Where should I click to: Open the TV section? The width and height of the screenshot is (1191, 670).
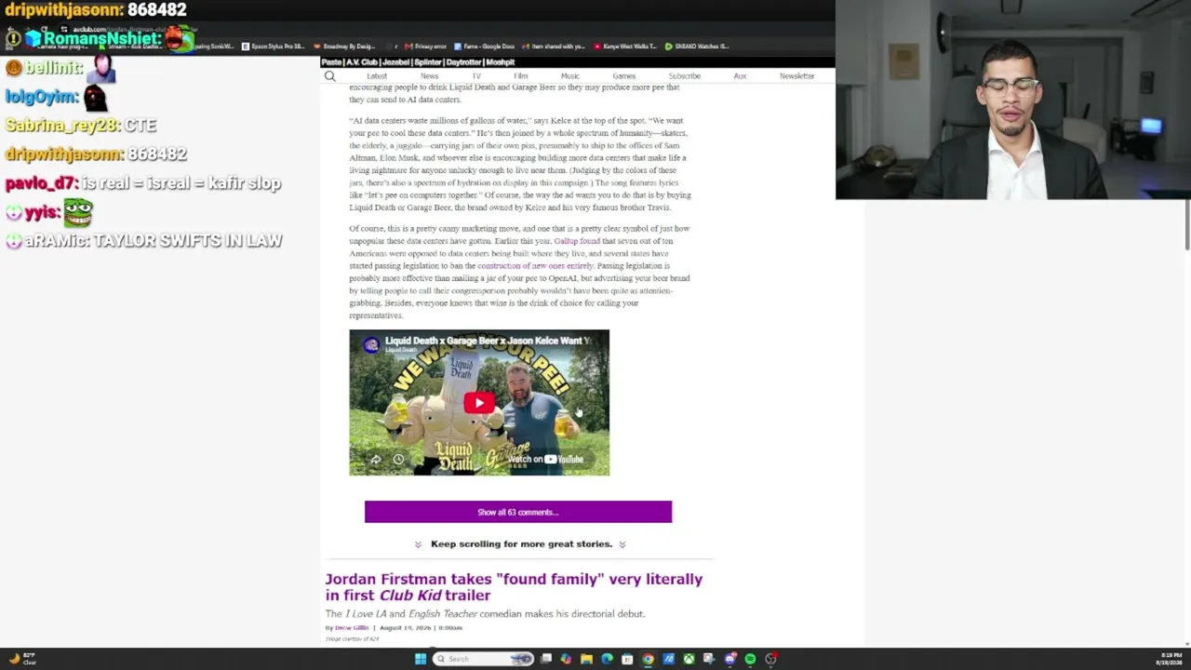pyautogui.click(x=476, y=76)
